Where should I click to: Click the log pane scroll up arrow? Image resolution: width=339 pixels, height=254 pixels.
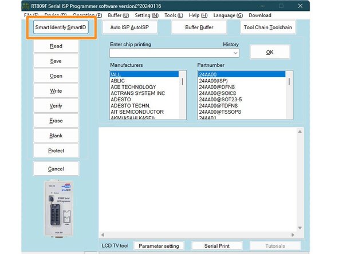click(300, 132)
